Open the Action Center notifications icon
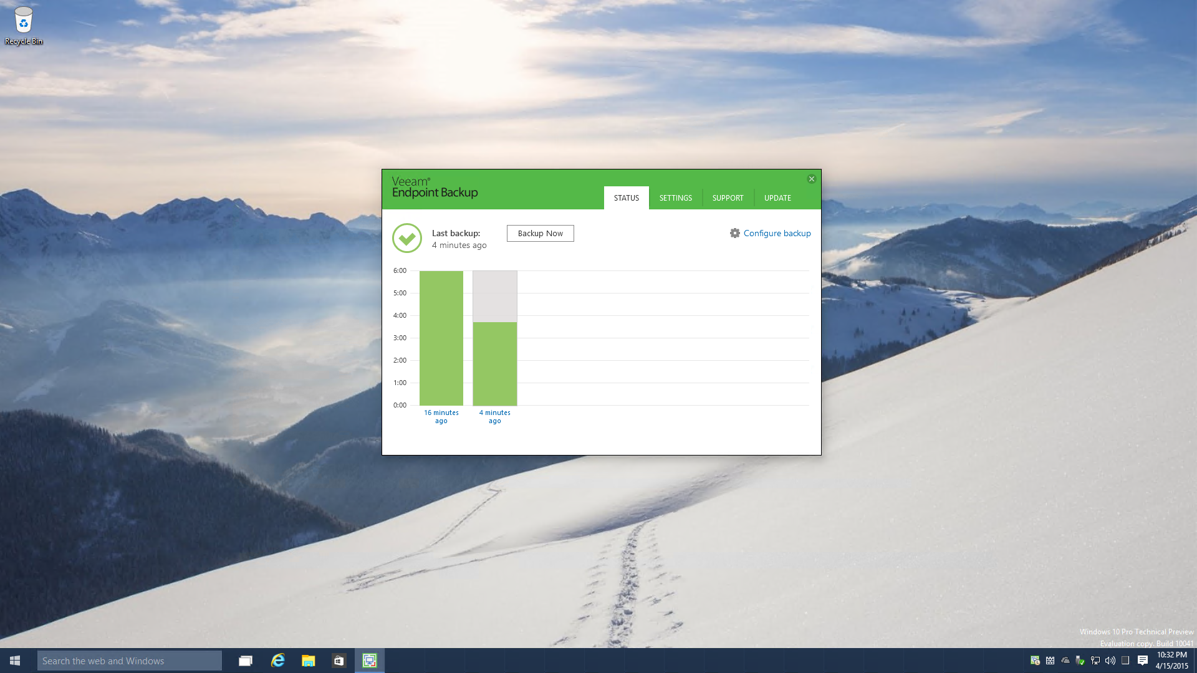The image size is (1197, 673). (1143, 661)
